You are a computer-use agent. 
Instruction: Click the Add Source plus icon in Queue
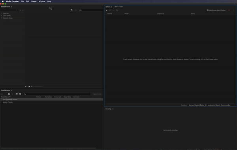tap(107, 10)
